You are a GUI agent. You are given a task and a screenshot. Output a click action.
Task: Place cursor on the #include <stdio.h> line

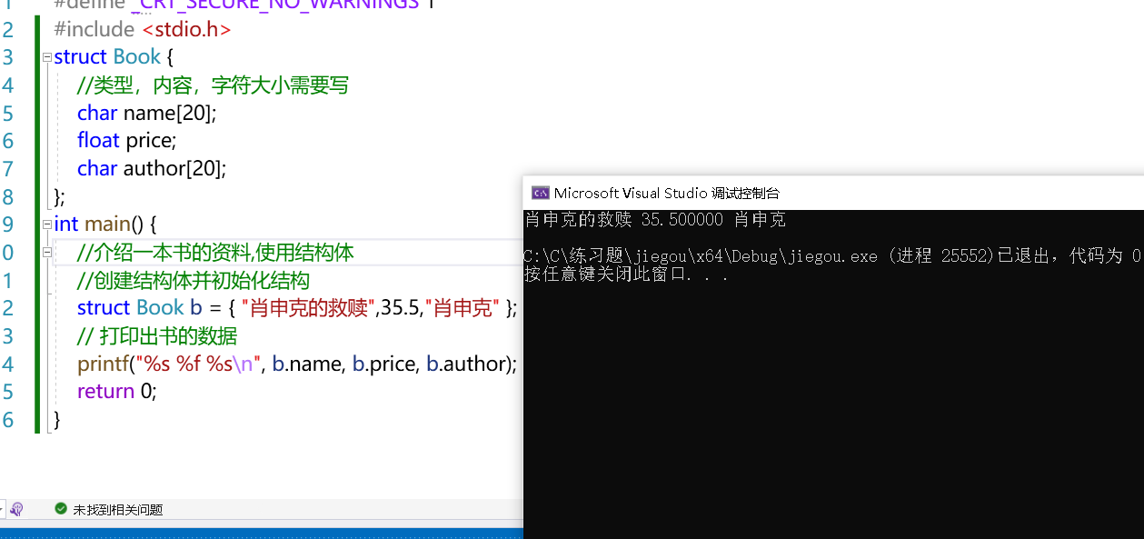(143, 29)
